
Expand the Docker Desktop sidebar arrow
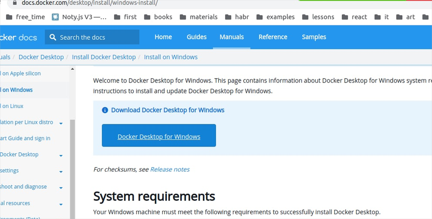pos(61,156)
